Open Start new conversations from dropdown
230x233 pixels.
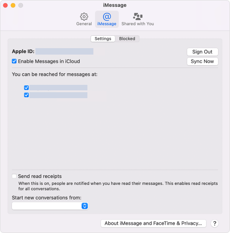pyautogui.click(x=50, y=206)
